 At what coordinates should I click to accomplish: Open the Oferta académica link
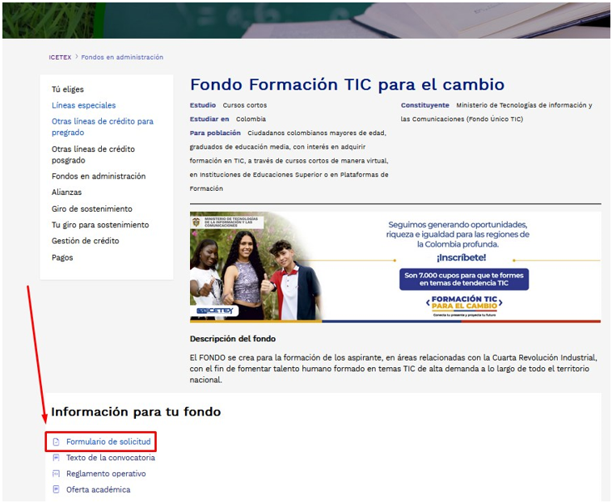(x=98, y=490)
